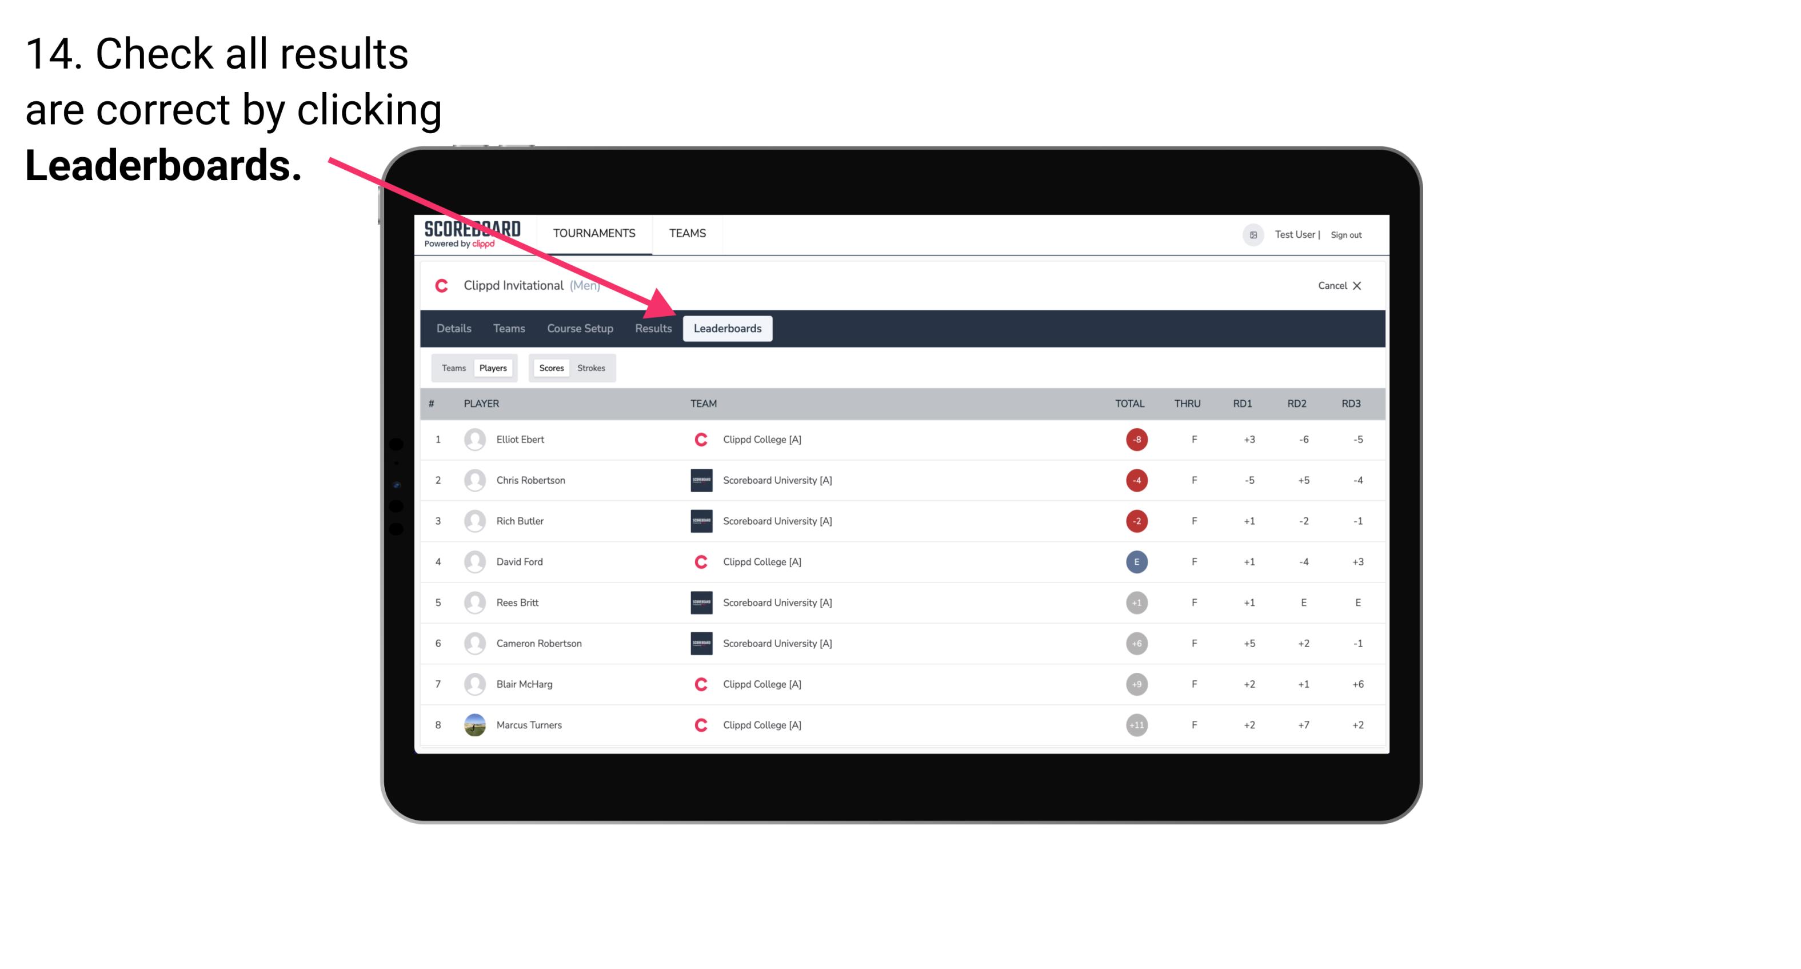The image size is (1801, 969).
Task: Toggle the Teams filter button
Action: tap(452, 368)
